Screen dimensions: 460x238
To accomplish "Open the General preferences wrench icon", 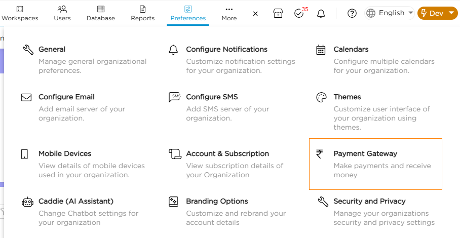I will click(x=28, y=50).
